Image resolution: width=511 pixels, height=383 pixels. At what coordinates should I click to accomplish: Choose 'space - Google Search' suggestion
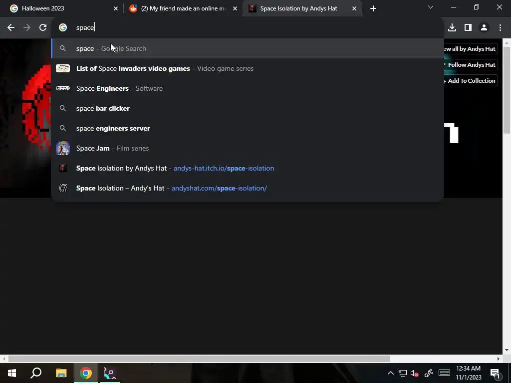[x=248, y=48]
